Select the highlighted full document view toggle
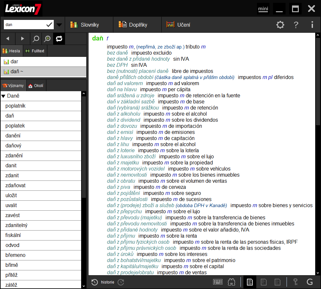 (250, 282)
